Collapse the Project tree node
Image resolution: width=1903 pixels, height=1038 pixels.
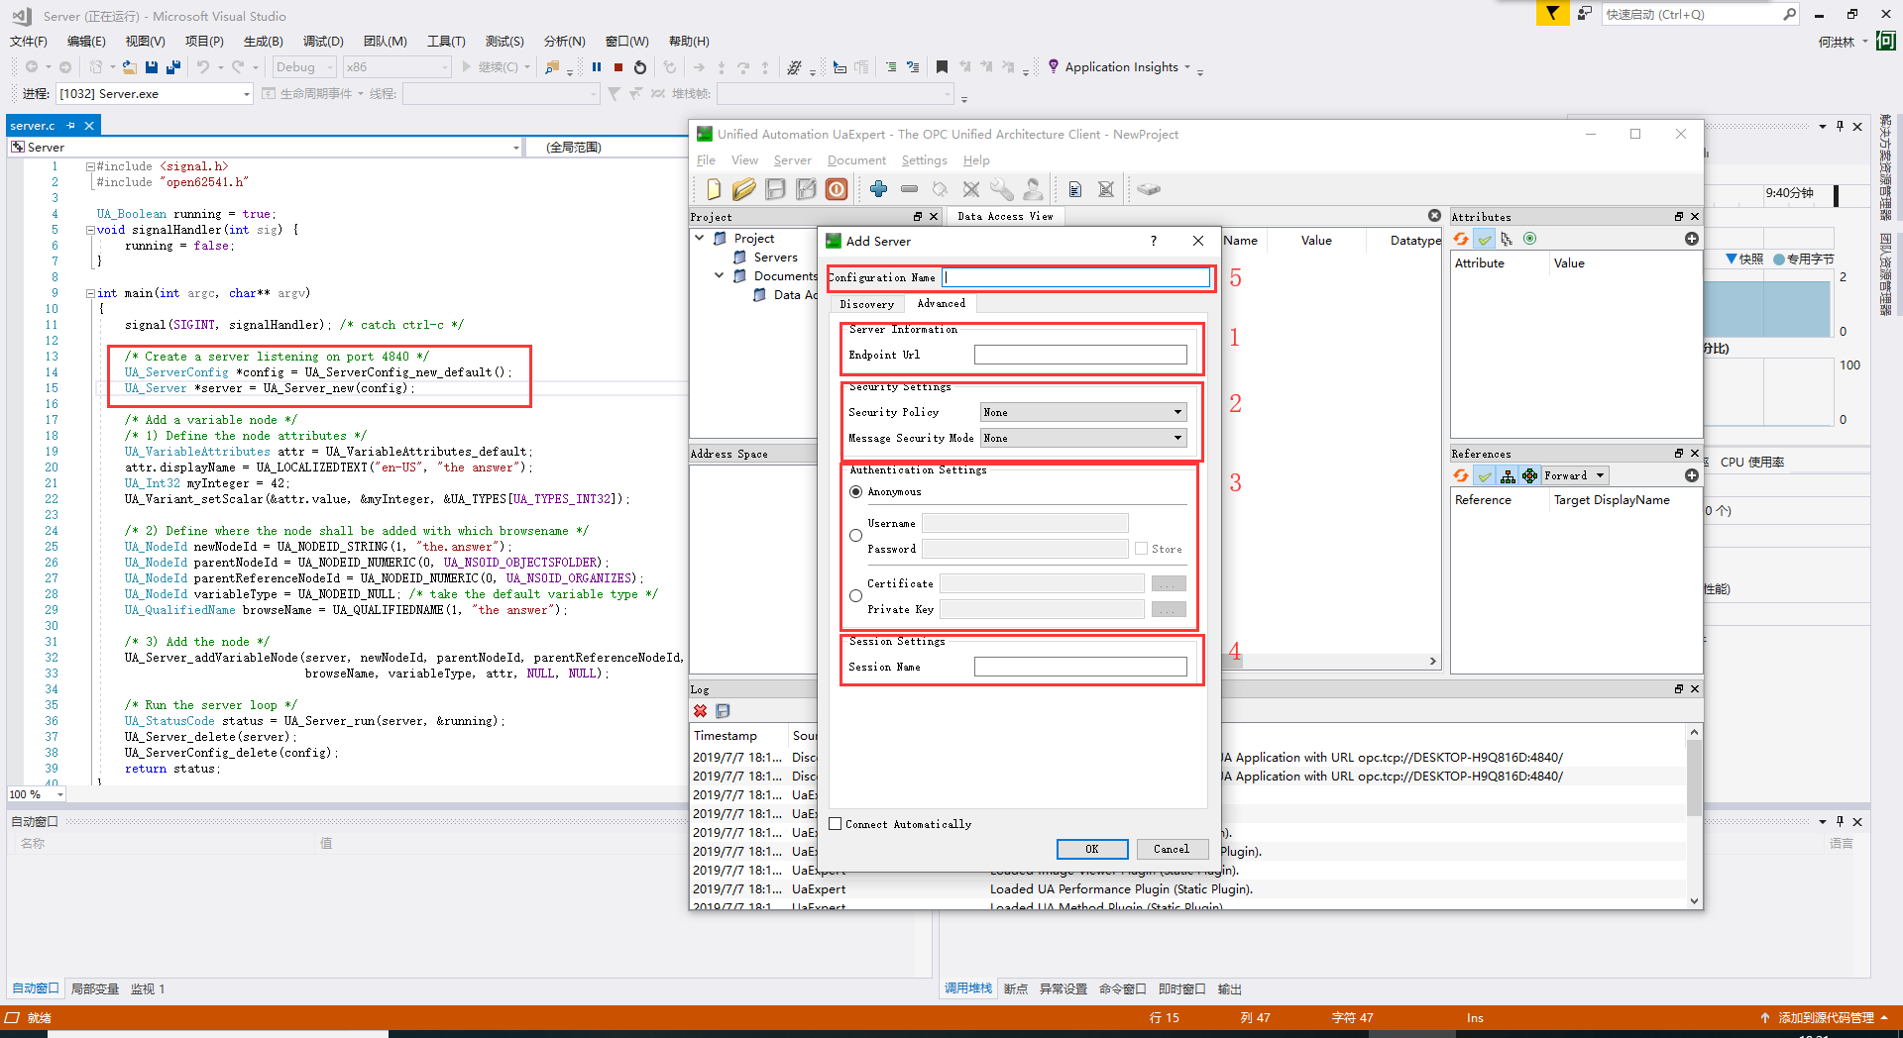pyautogui.click(x=701, y=238)
